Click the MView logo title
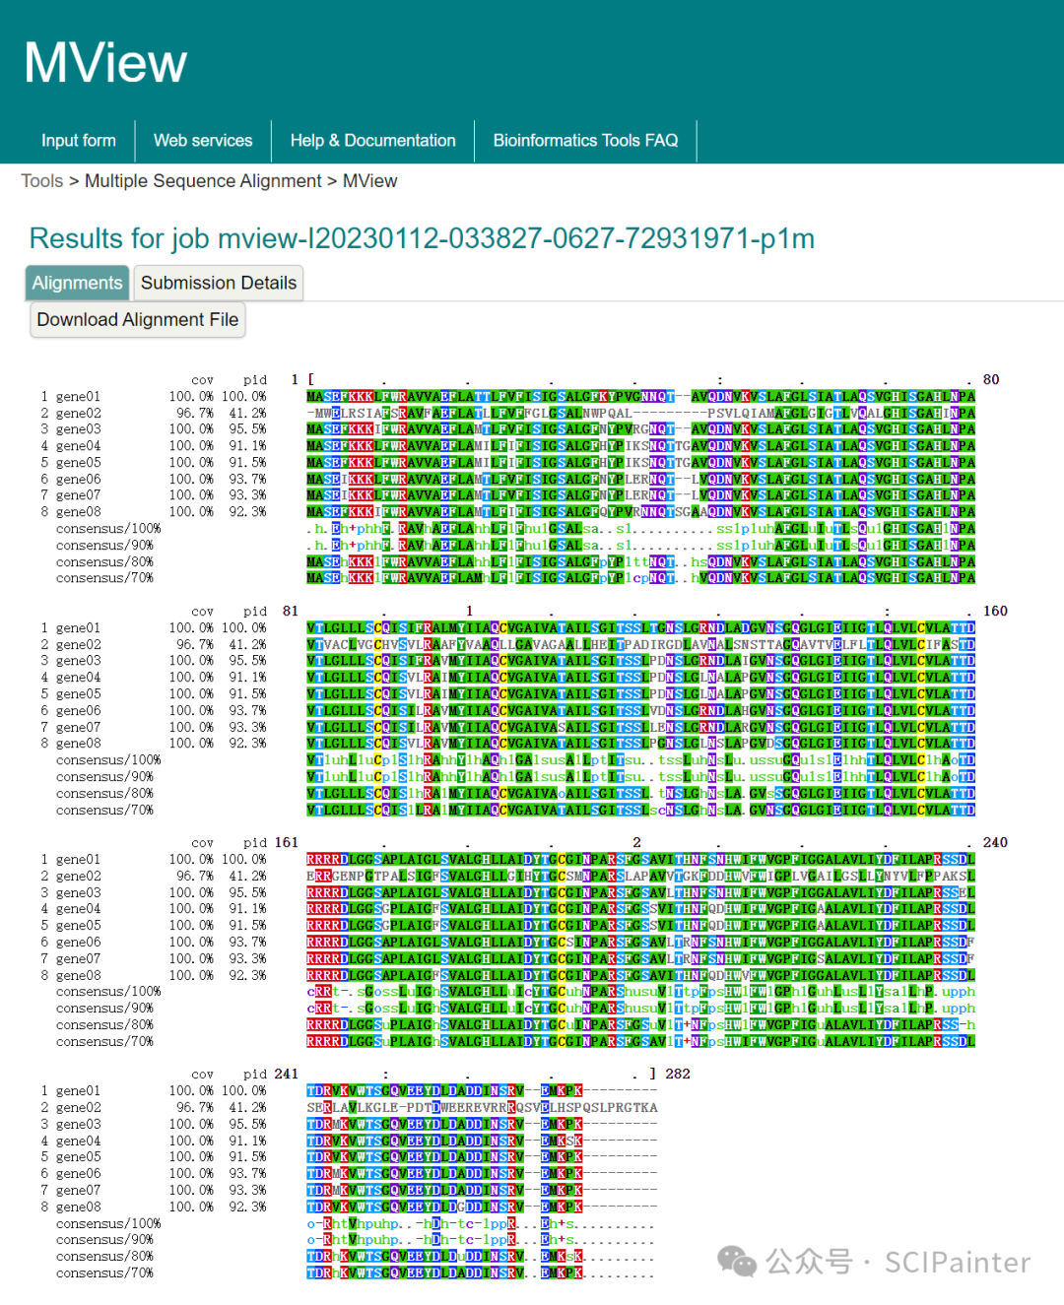Viewport: 1064px width, 1305px height. tap(104, 63)
